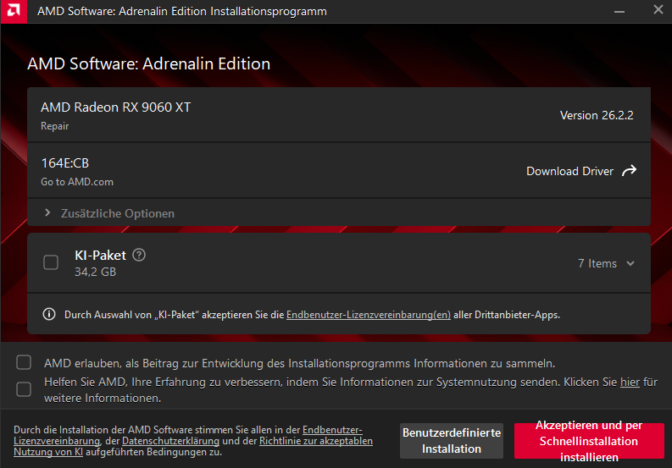Expand the 7 Items dropdown chevron
This screenshot has width=672, height=468.
tap(630, 263)
